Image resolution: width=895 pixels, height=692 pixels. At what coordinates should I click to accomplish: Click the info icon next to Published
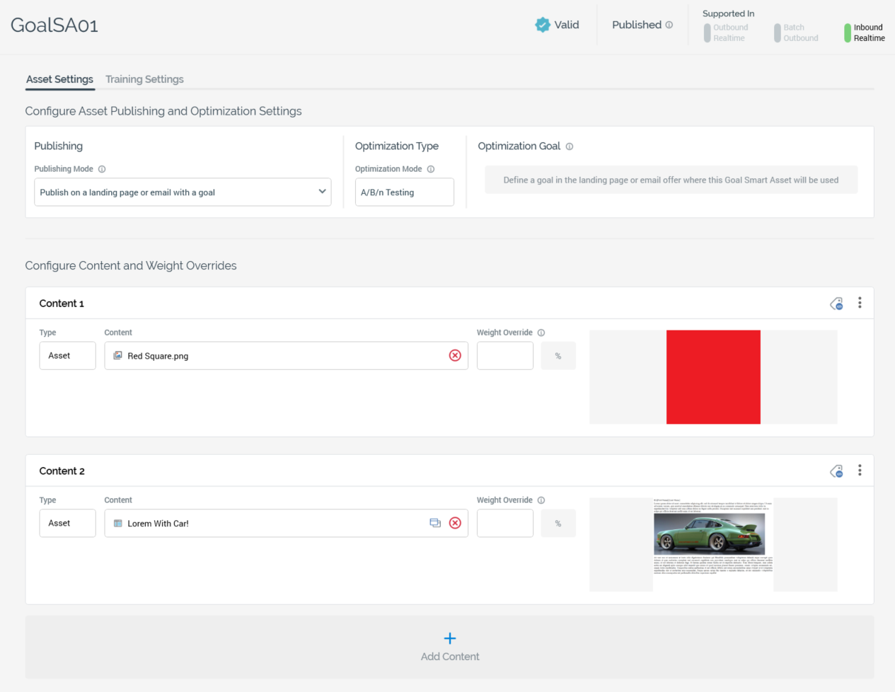tap(669, 25)
